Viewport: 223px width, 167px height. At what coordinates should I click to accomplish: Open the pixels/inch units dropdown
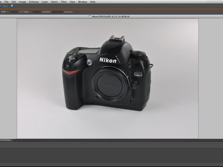click(71, 12)
